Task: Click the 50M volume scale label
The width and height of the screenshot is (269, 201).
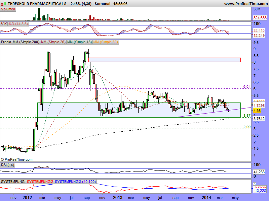Action: (257, 9)
